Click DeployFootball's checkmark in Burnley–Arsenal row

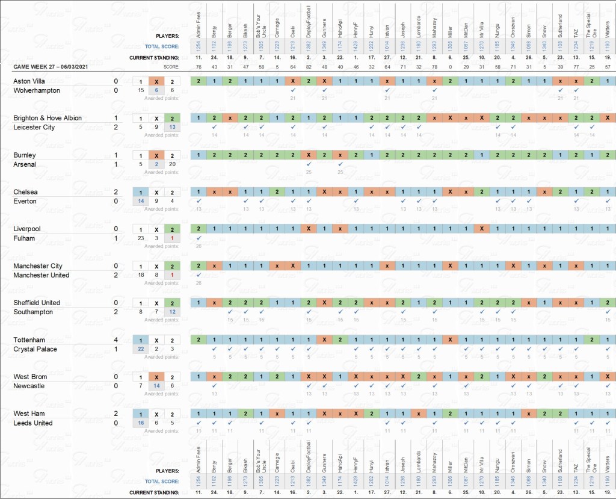(309, 164)
